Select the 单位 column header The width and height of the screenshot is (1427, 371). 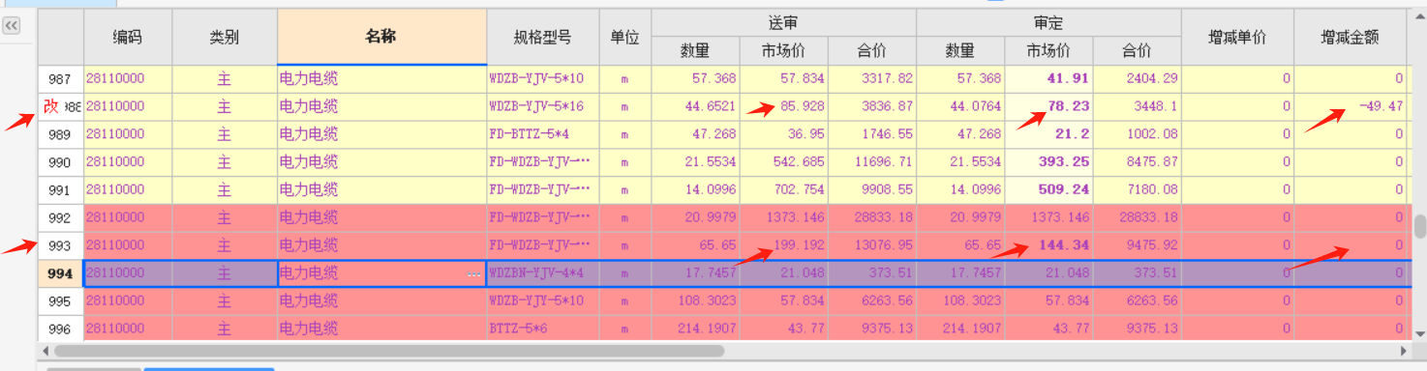point(624,38)
